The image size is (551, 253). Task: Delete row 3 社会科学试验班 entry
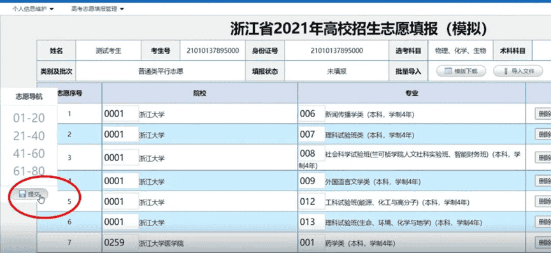(543, 157)
